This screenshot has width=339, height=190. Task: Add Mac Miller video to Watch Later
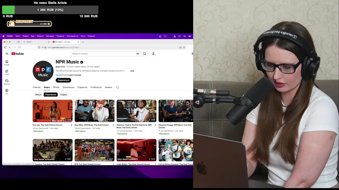click(x=112, y=103)
